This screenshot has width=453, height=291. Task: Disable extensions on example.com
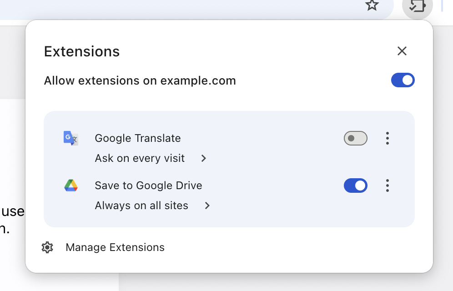403,80
